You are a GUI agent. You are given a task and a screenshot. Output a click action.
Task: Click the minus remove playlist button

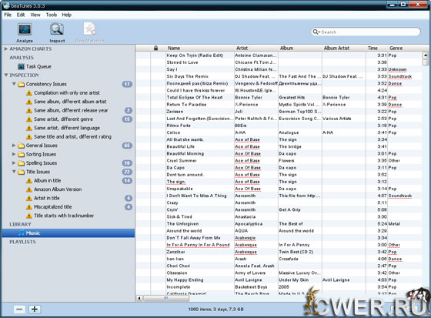(x=19, y=310)
